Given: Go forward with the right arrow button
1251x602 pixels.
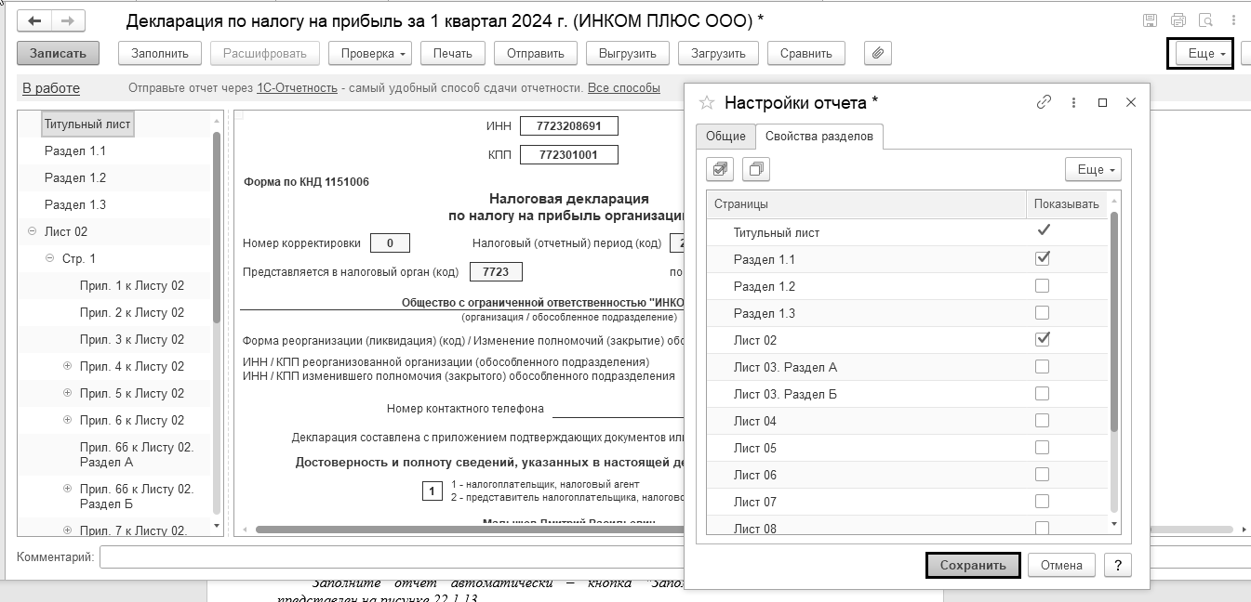Looking at the screenshot, I should click(x=68, y=20).
